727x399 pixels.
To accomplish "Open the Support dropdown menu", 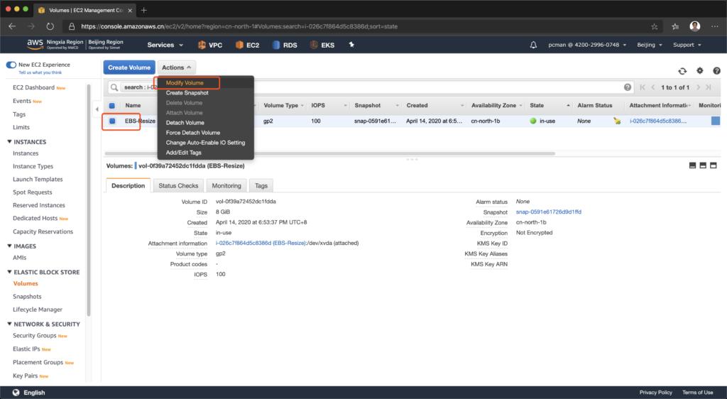I will (687, 45).
